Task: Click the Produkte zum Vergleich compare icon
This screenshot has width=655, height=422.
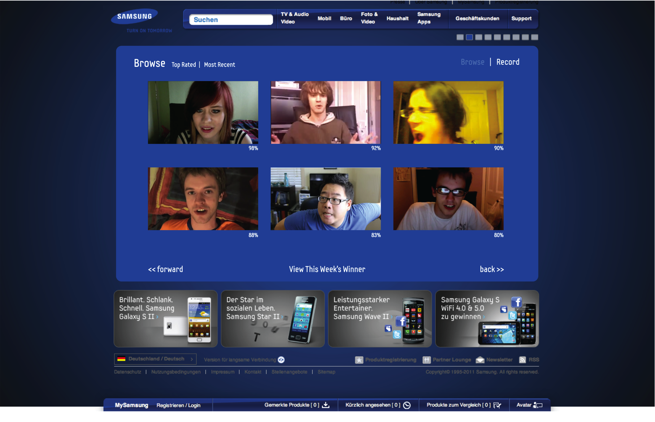Action: tap(497, 405)
